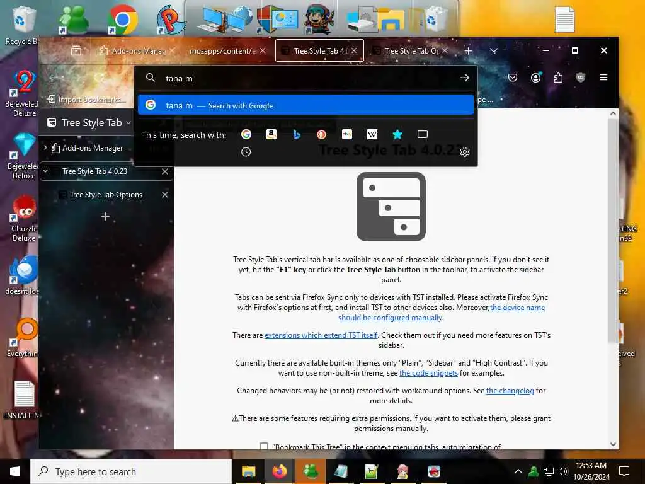Search in Bookmarks star icon
The image size is (645, 484).
tap(397, 134)
